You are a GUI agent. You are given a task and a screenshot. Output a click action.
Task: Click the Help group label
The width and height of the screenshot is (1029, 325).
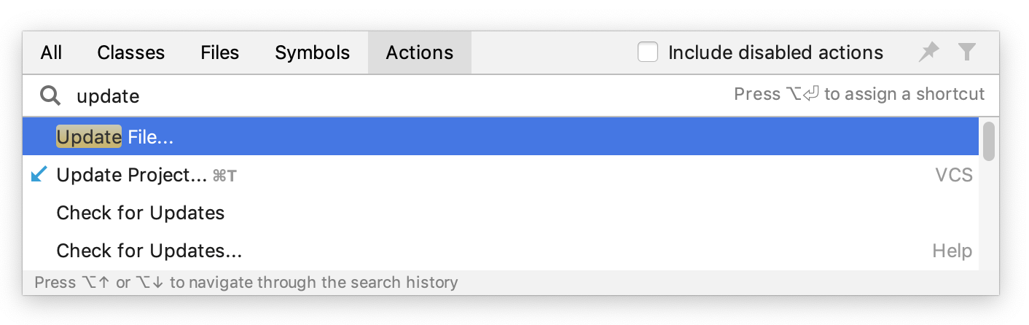(x=952, y=251)
